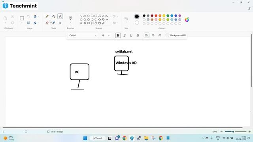
Task: Click the Paste clipboard button
Action: pos(5,18)
